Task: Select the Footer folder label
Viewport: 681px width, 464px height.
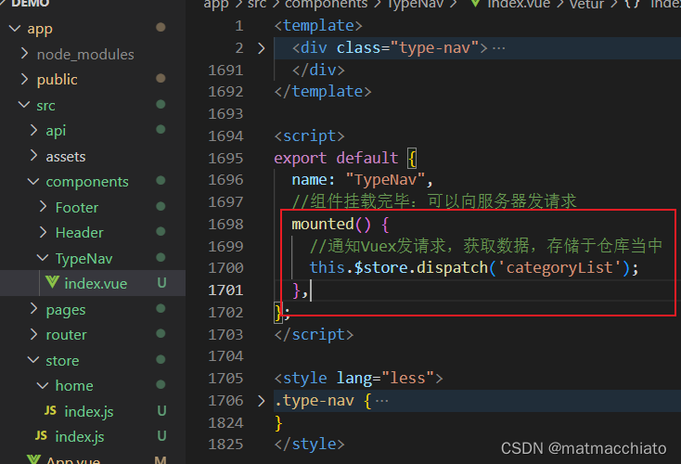Action: point(77,207)
